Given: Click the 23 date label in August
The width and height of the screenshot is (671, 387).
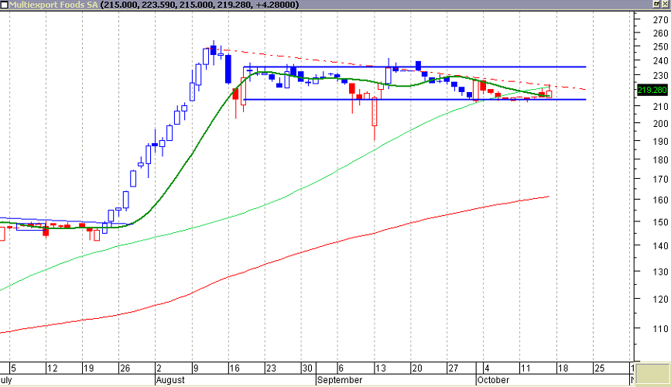Looking at the screenshot, I should 271,368.
